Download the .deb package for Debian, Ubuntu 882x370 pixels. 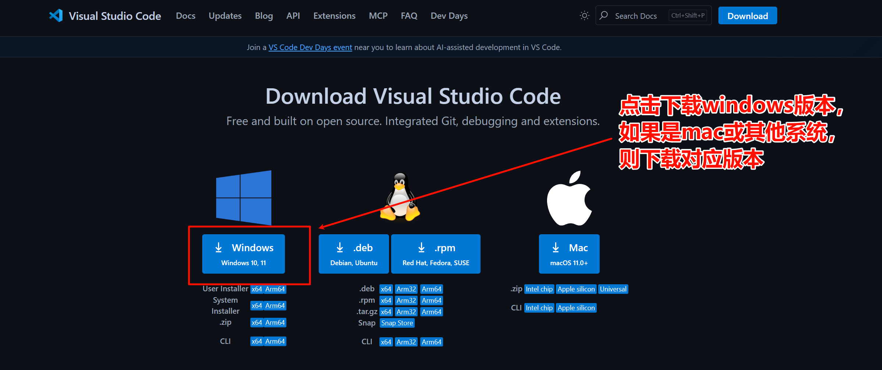click(x=353, y=254)
